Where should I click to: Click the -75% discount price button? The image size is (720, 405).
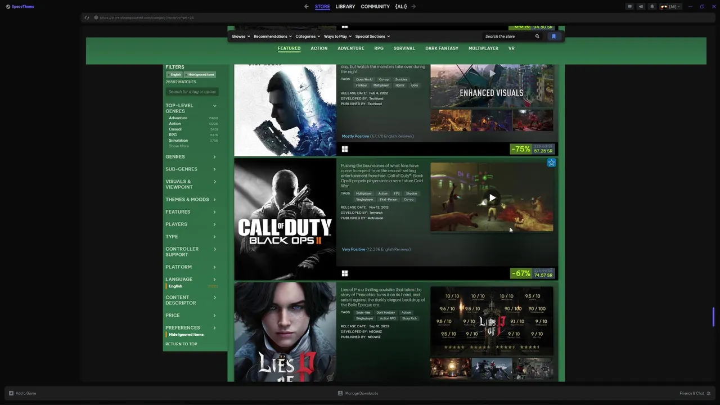point(533,149)
